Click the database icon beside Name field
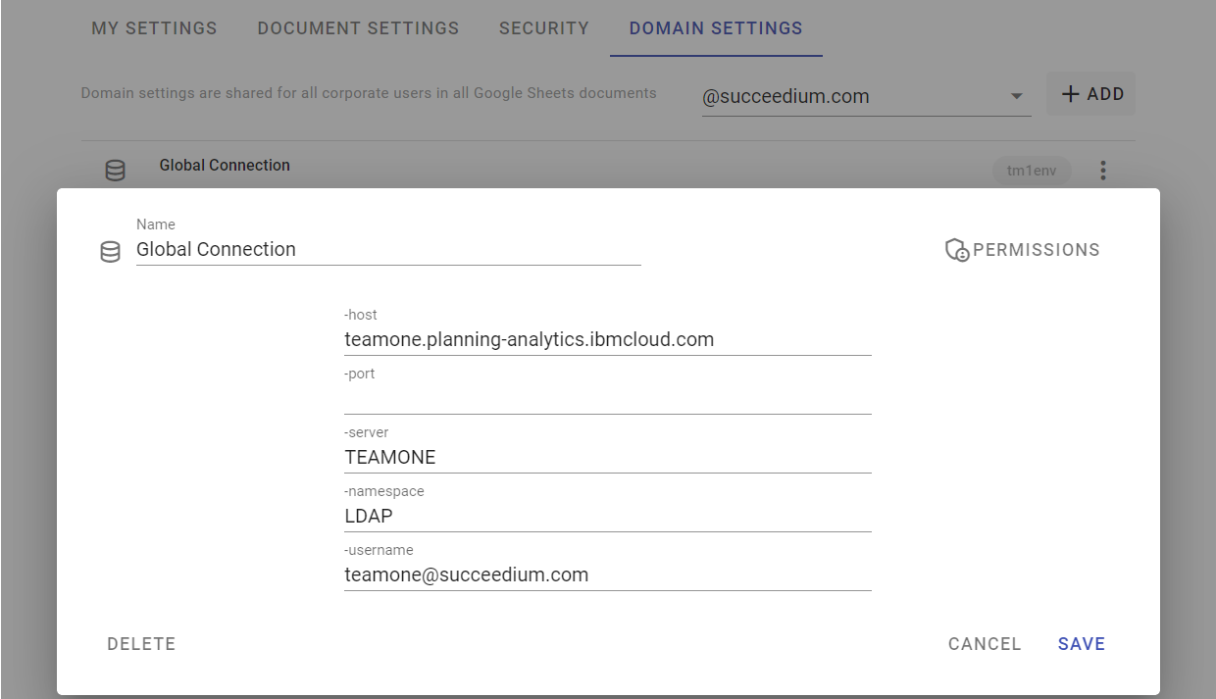This screenshot has width=1216, height=699. click(111, 252)
